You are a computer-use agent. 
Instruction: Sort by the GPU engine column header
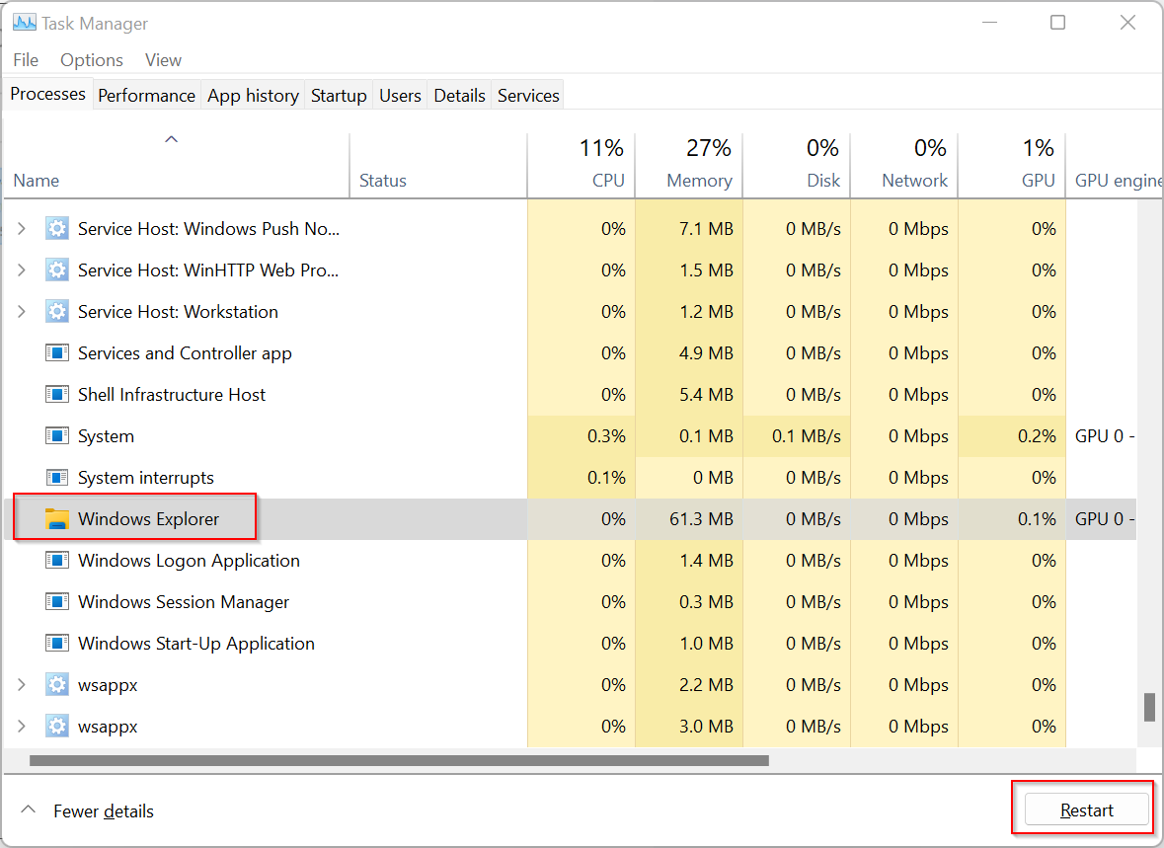point(1115,165)
